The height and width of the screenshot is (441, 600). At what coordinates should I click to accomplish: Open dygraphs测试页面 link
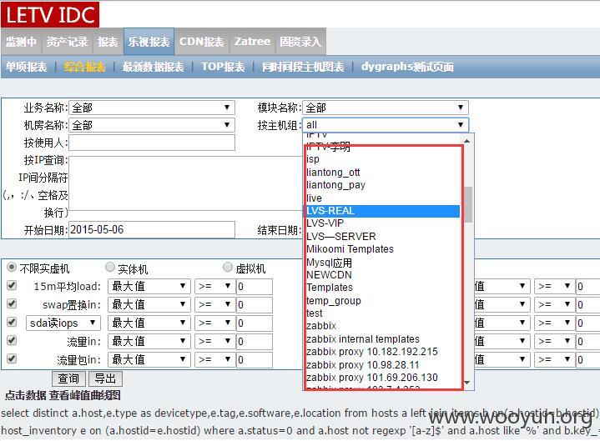(407, 67)
